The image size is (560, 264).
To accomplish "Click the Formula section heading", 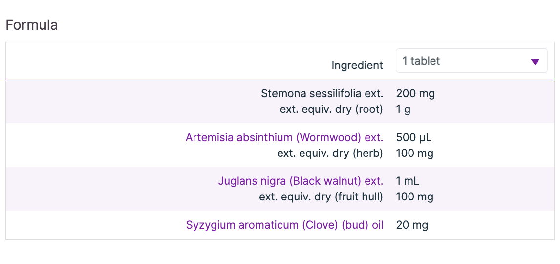I will point(32,25).
